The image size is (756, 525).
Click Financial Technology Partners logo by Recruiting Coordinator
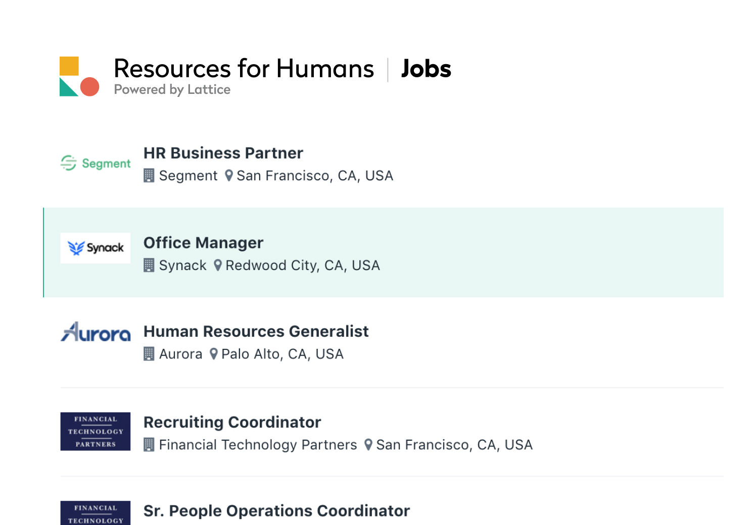pos(96,432)
